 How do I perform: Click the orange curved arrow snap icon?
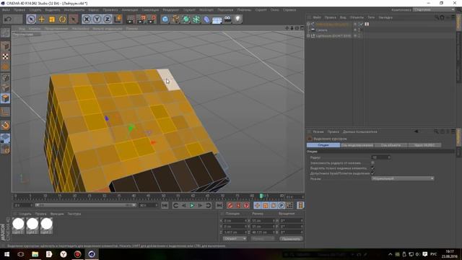5,126
